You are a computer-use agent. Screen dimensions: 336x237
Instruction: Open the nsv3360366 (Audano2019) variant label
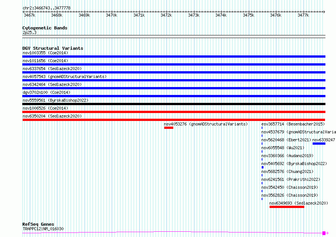[287, 156]
